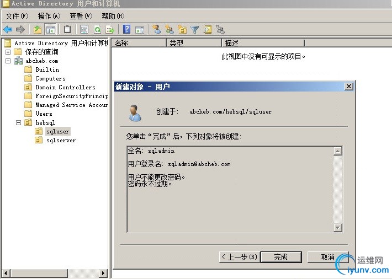Select Managed Service Accounts container
The height and width of the screenshot is (279, 392).
coord(72,105)
